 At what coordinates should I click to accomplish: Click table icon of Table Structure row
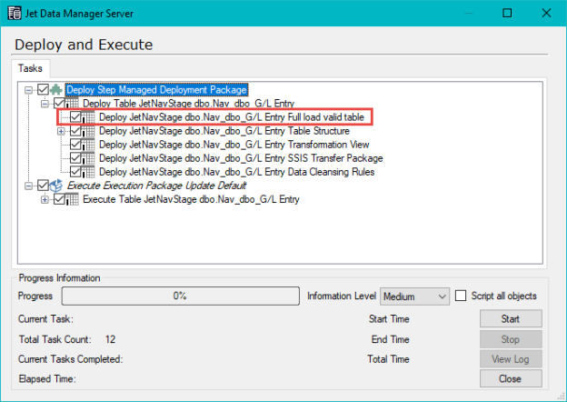[x=88, y=131]
